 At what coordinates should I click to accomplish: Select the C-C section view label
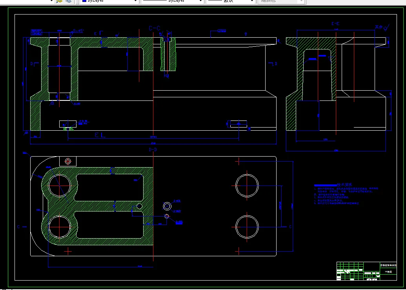155,28
